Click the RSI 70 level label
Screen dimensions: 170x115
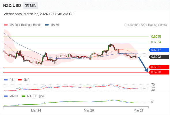(153, 85)
